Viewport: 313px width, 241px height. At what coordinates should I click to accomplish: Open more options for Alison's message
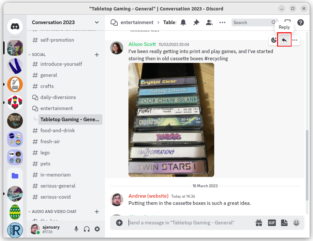click(295, 40)
